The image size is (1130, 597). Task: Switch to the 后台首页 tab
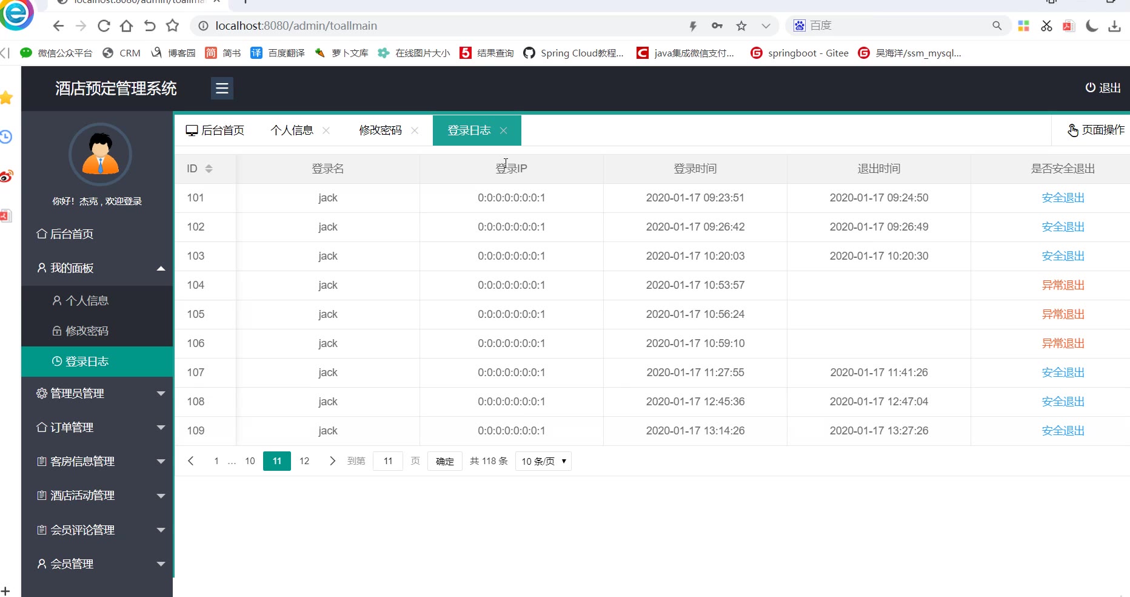click(215, 130)
